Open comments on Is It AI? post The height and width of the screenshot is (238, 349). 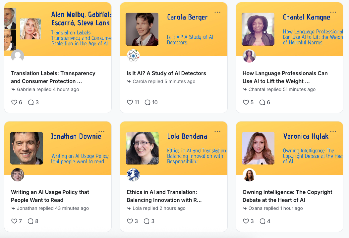click(x=148, y=103)
